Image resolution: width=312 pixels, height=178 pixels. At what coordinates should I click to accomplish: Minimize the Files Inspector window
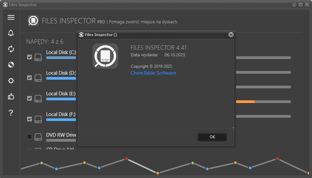tap(294, 5)
